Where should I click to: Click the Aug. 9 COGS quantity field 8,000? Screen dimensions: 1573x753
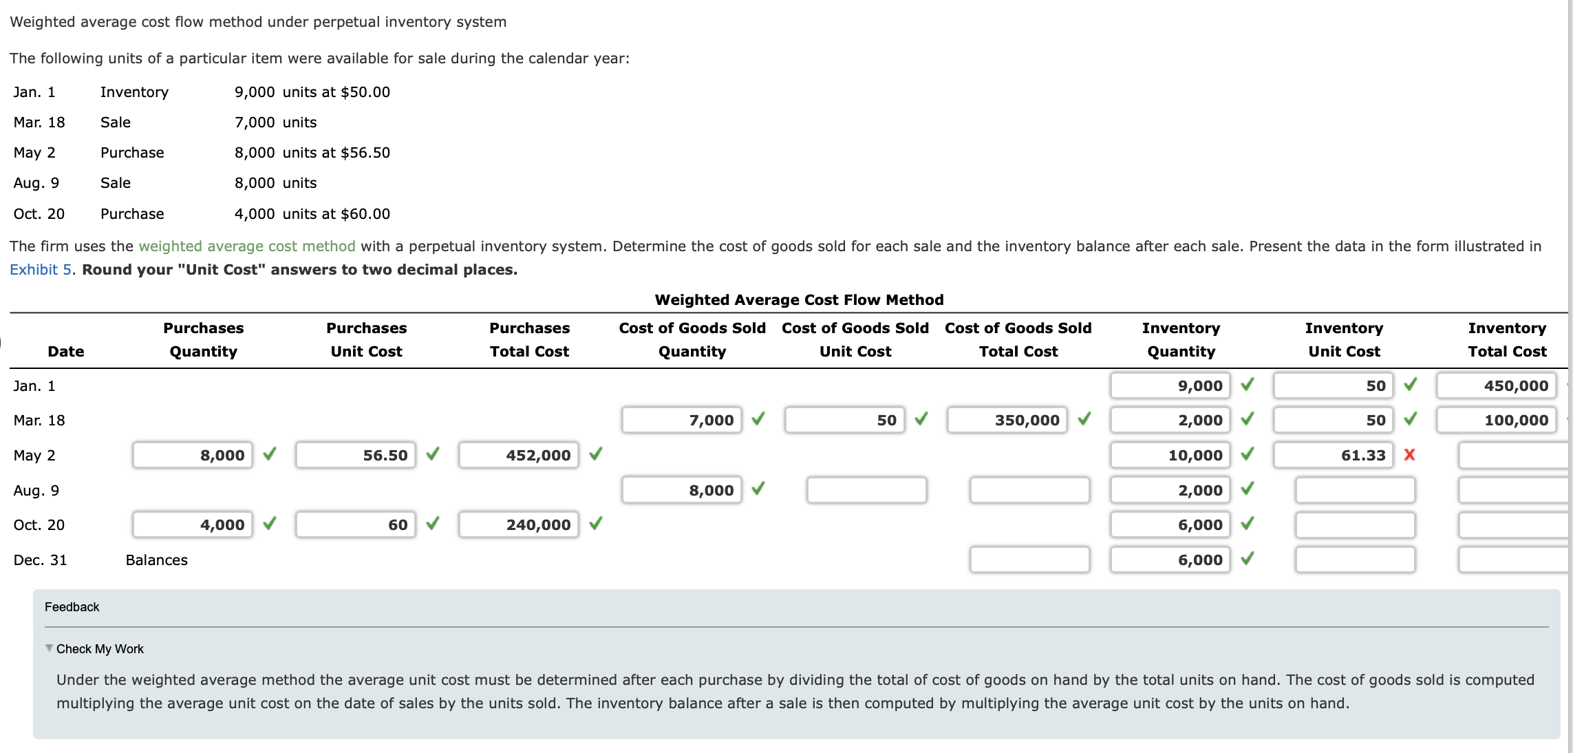tap(681, 490)
